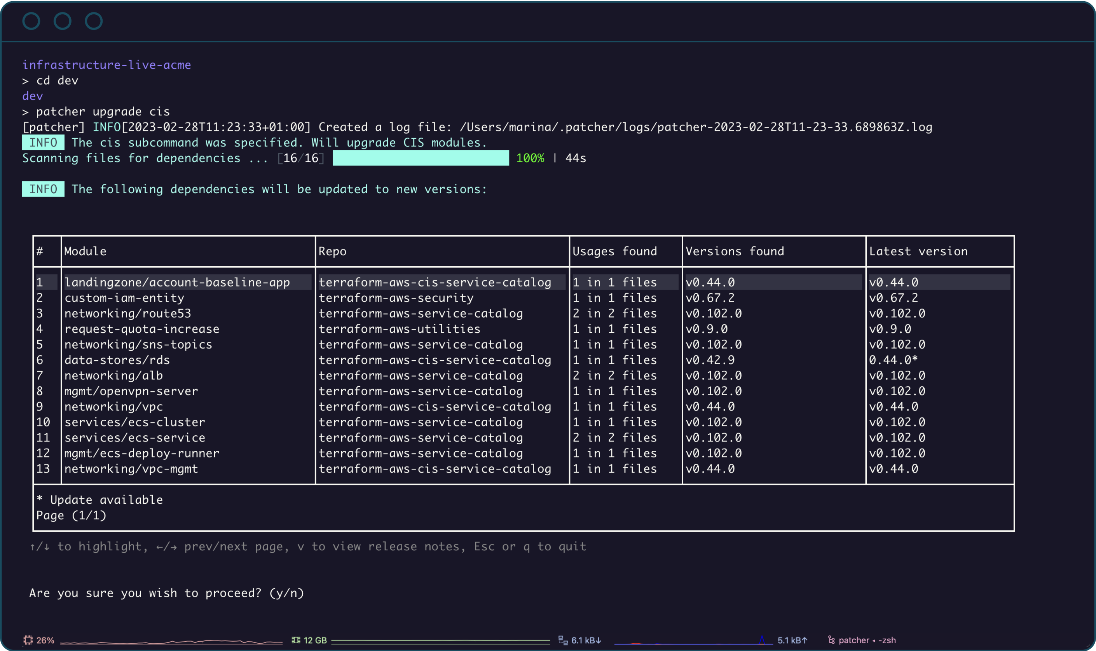Click the [16/16] scan counter
The image size is (1096, 651).
click(301, 158)
